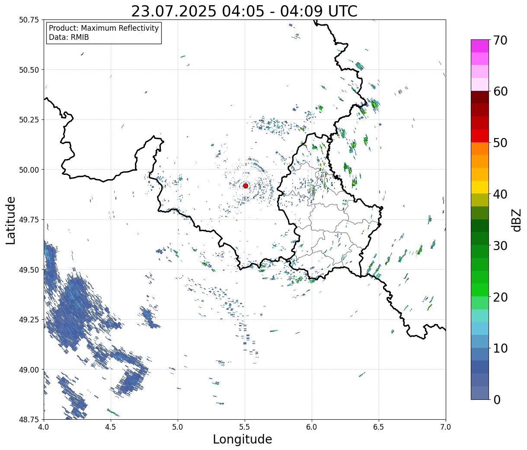Click the longitude tick label 4.5
The width and height of the screenshot is (527, 450).
click(x=111, y=427)
